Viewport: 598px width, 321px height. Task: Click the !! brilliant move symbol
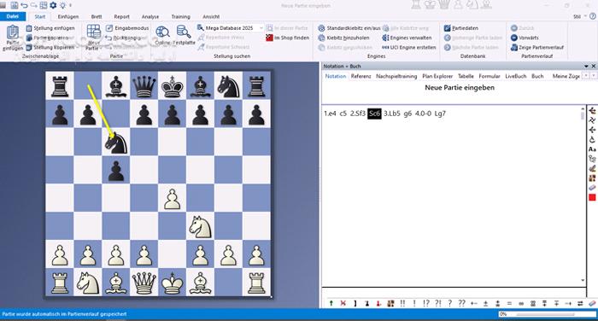click(x=402, y=303)
